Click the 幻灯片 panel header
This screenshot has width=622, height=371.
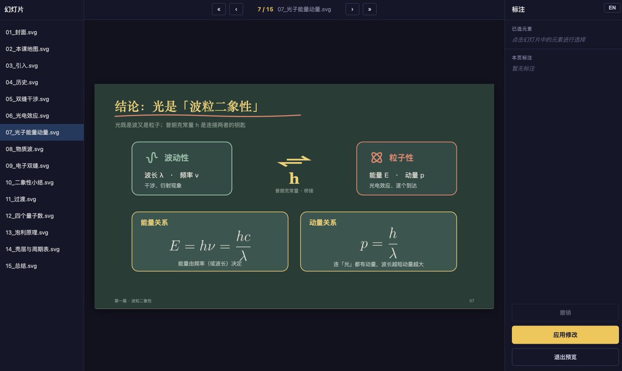pos(14,9)
